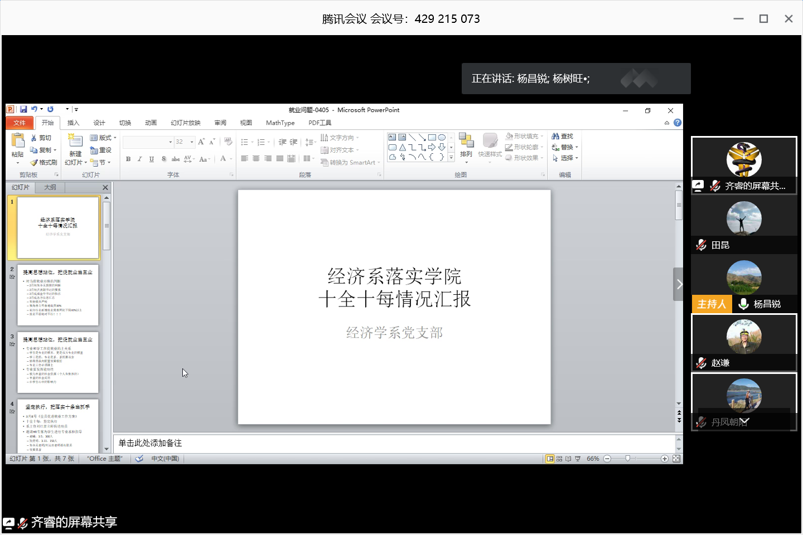
Task: Select slide 3 thumbnail in slide panel
Action: point(58,362)
